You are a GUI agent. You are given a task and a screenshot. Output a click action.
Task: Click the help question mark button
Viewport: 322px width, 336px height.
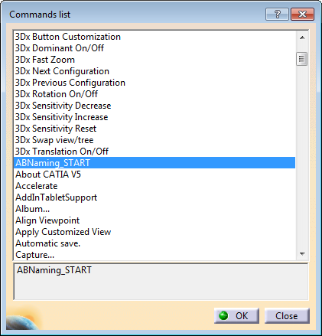pyautogui.click(x=277, y=14)
